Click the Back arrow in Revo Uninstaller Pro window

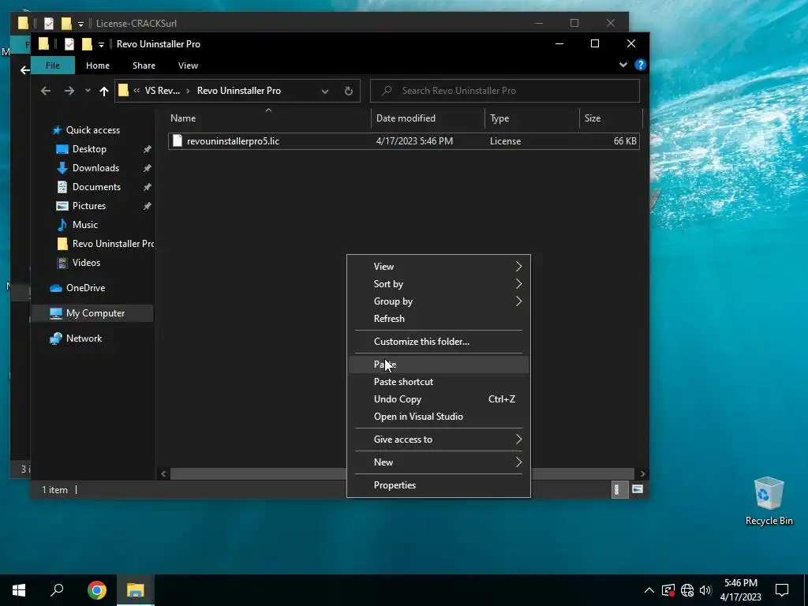point(46,91)
